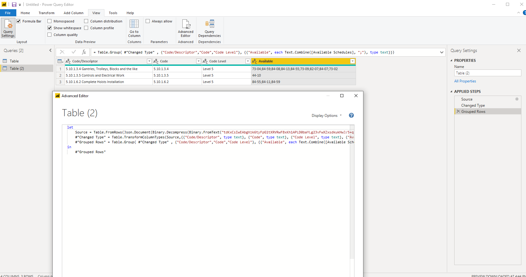Close the Query Settings pane
The image size is (526, 277).
pyautogui.click(x=519, y=50)
